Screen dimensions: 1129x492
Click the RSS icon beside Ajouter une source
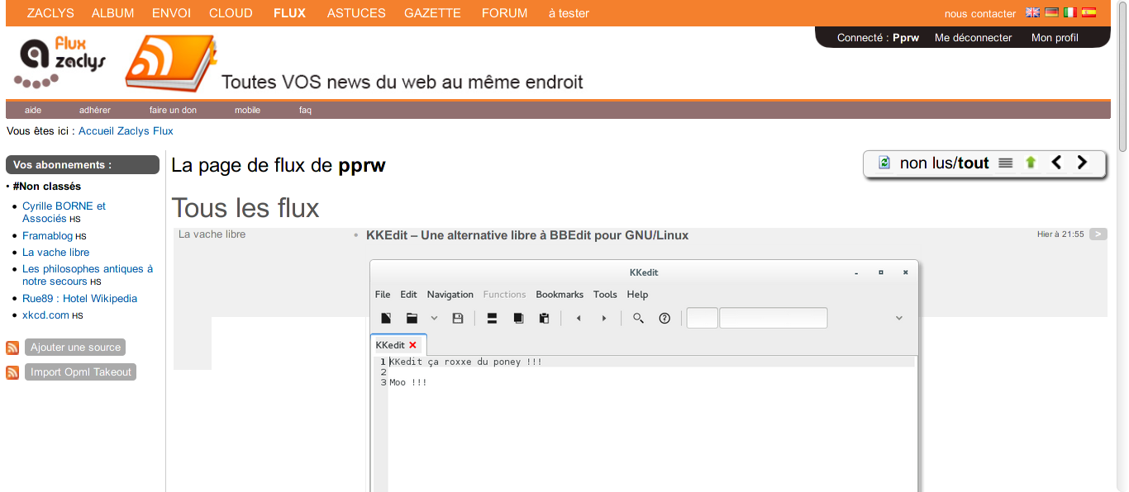(12, 348)
